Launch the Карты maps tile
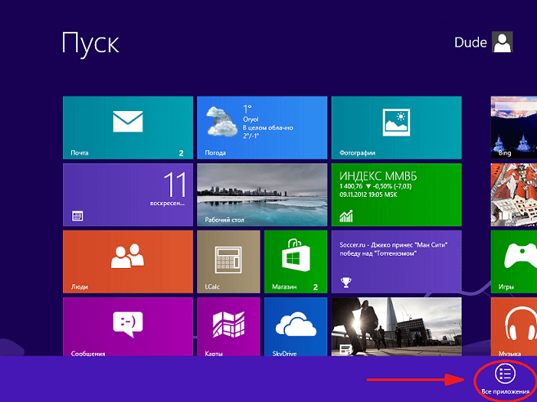Viewport: 537px width, 402px height. tap(228, 327)
